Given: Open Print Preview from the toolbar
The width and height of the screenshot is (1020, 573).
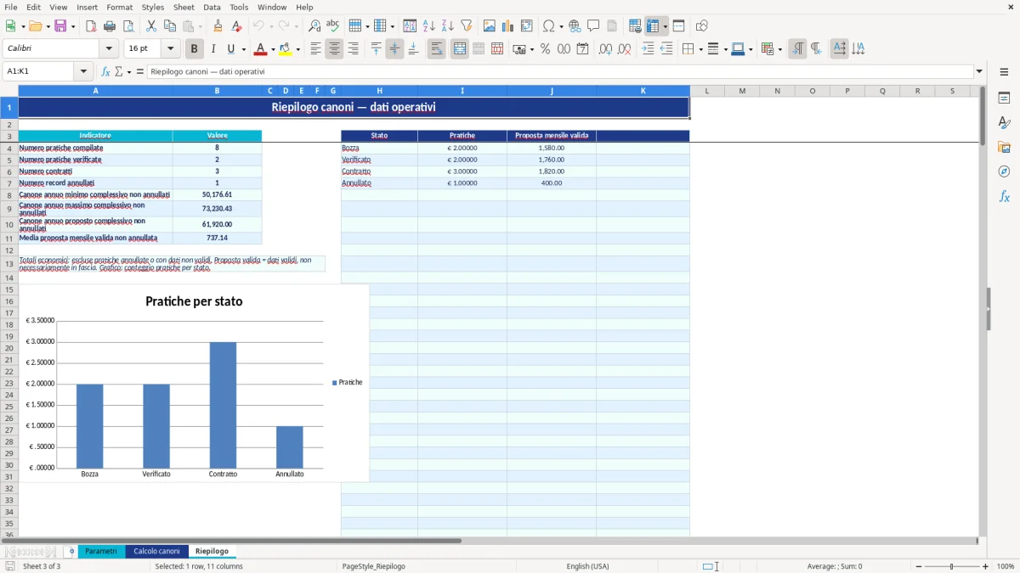Looking at the screenshot, I should pyautogui.click(x=128, y=26).
